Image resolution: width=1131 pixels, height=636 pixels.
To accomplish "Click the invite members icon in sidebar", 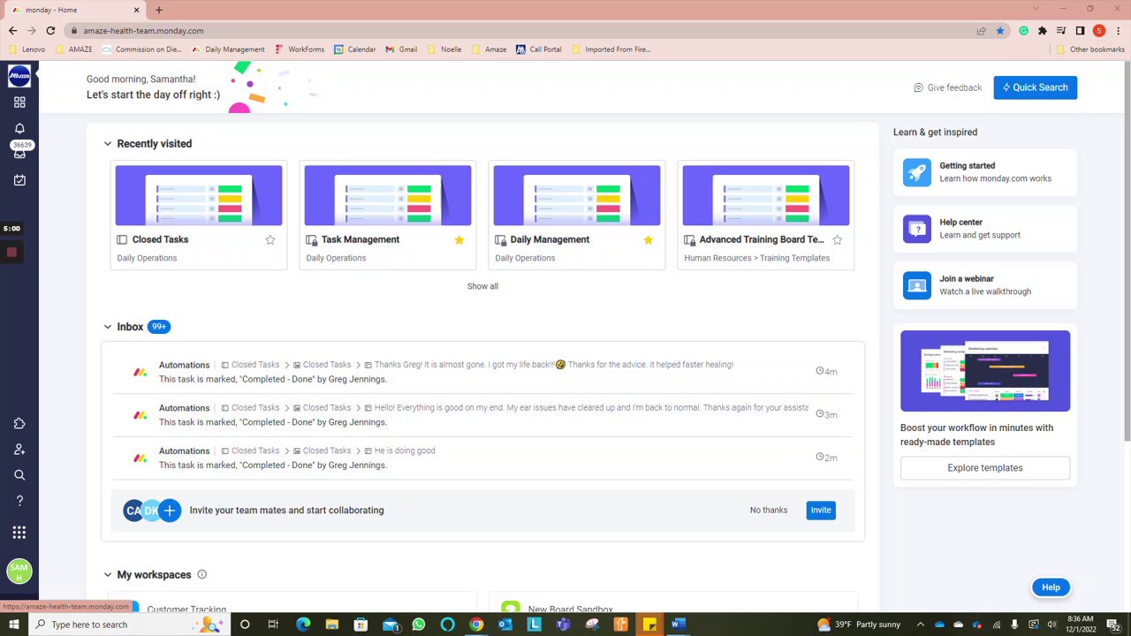I will (19, 450).
